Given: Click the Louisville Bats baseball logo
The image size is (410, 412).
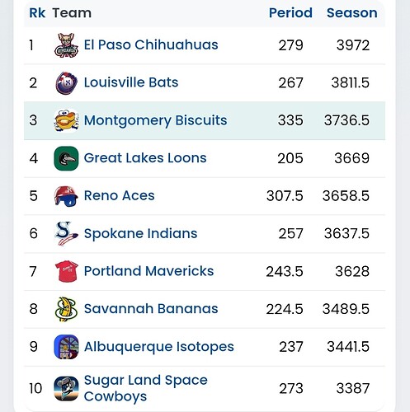Looking at the screenshot, I should tap(66, 83).
